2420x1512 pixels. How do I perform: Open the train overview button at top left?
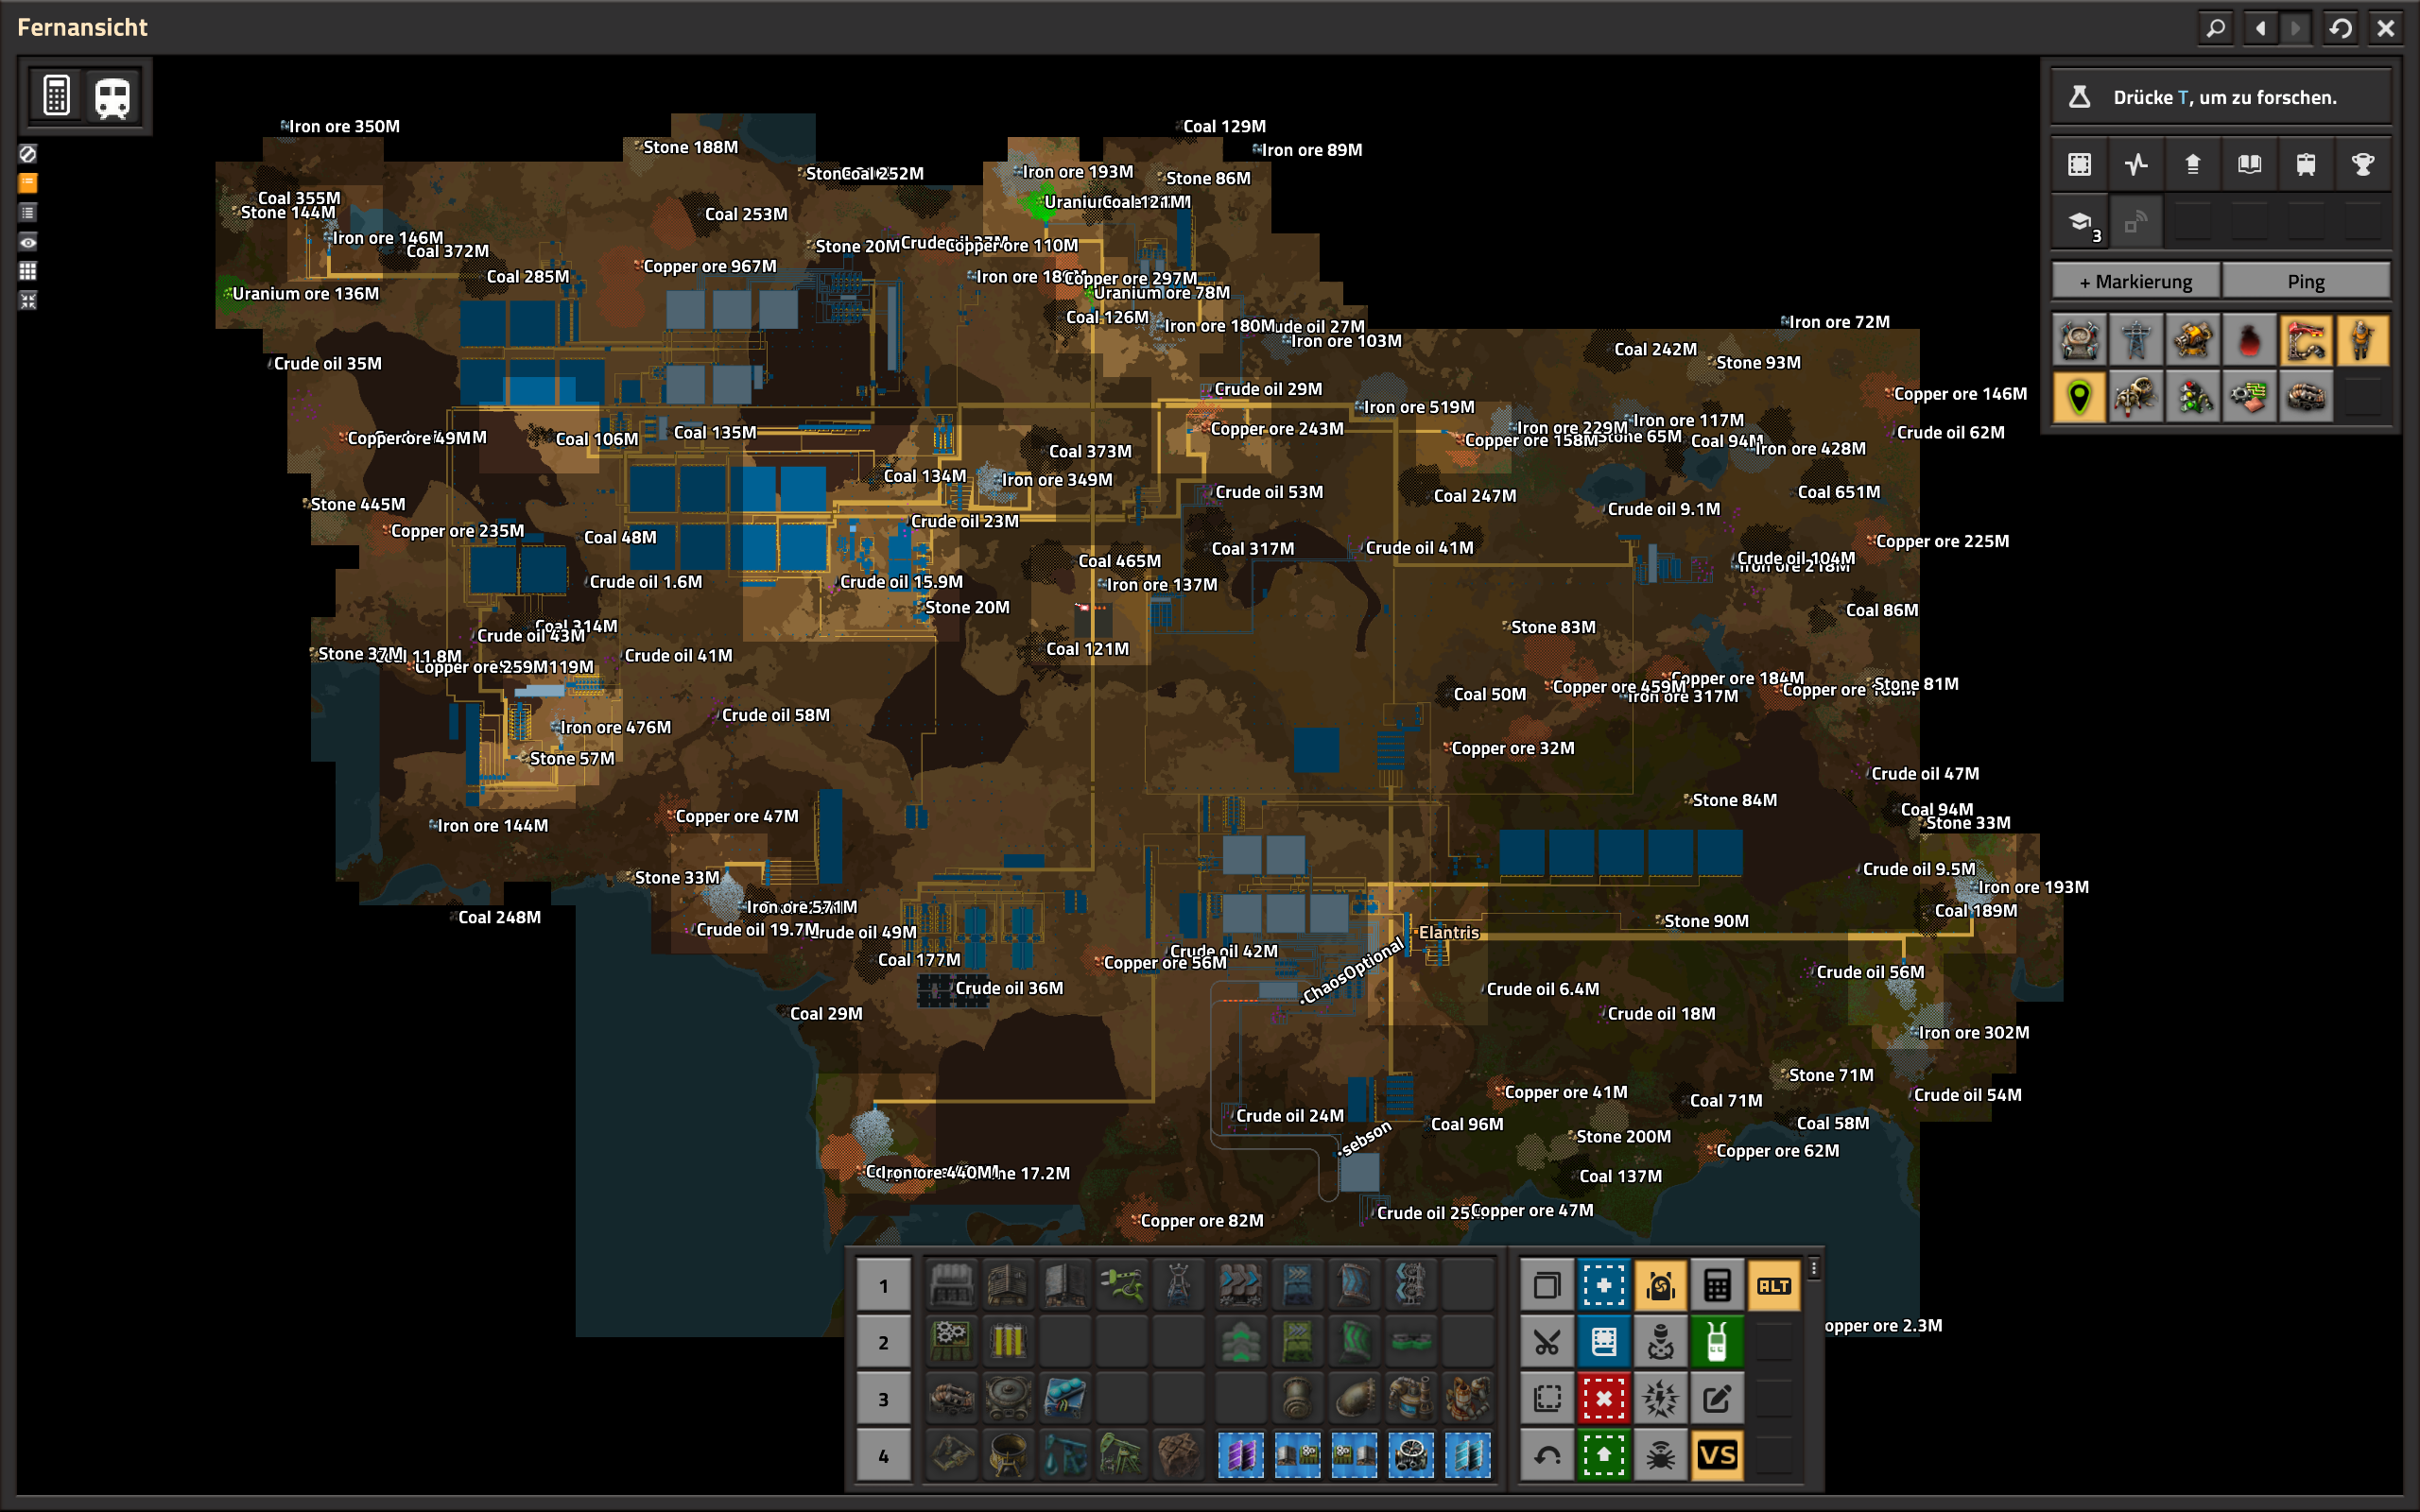(x=112, y=97)
